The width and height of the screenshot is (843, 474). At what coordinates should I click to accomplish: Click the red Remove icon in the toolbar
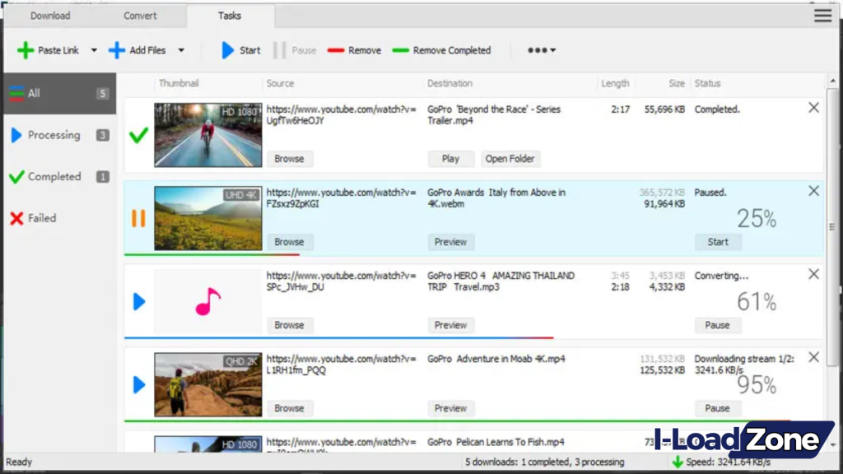pos(334,50)
